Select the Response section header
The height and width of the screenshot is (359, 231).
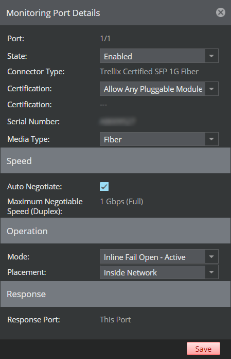tap(115, 294)
